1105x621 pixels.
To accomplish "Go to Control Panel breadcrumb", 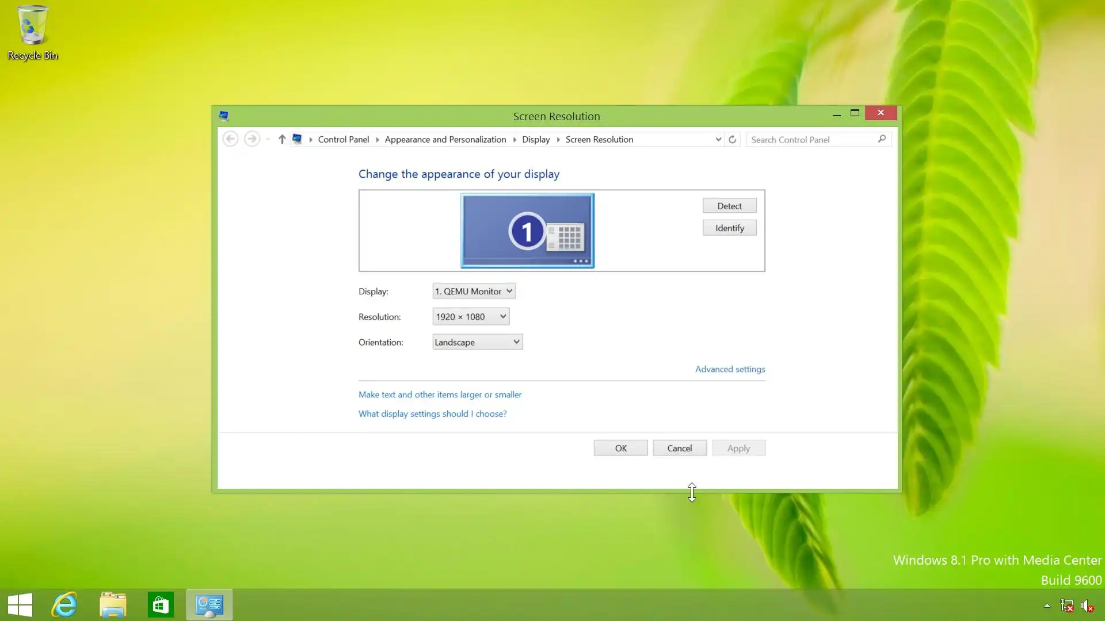I will pyautogui.click(x=343, y=140).
